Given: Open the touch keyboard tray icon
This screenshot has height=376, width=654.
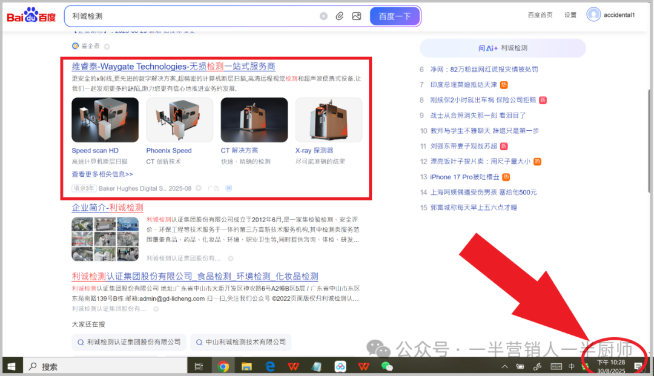Looking at the screenshot, I should tap(556, 367).
